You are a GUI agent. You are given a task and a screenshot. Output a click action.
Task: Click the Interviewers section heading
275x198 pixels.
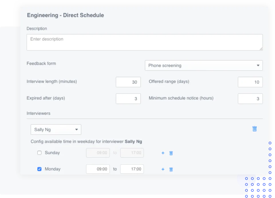tap(38, 113)
